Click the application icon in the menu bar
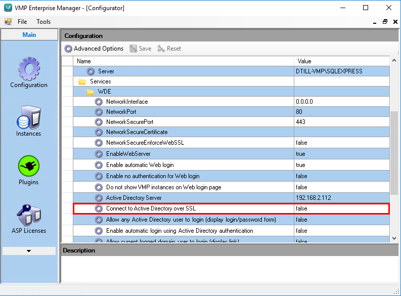401x296 pixels. [x=8, y=22]
